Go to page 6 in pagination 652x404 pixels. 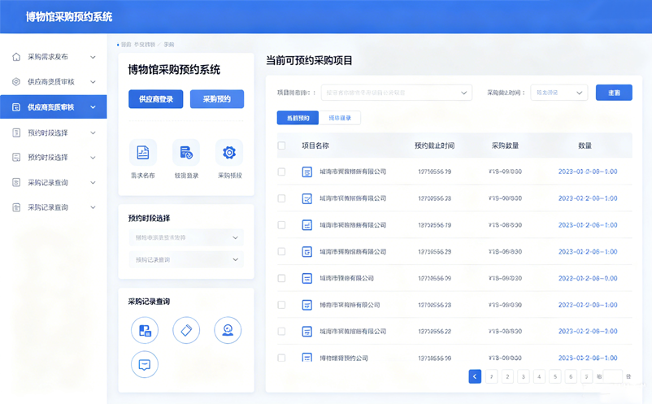pyautogui.click(x=571, y=376)
